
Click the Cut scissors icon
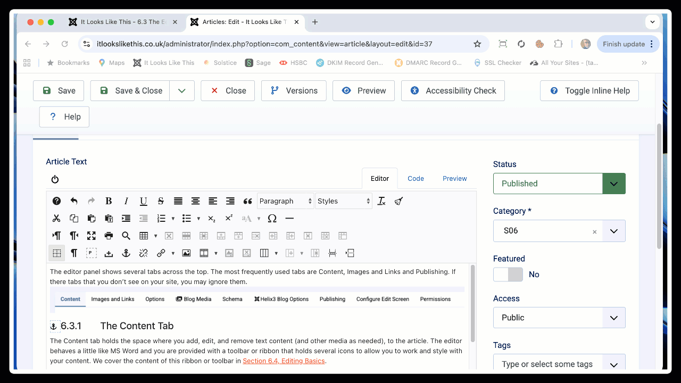point(56,218)
